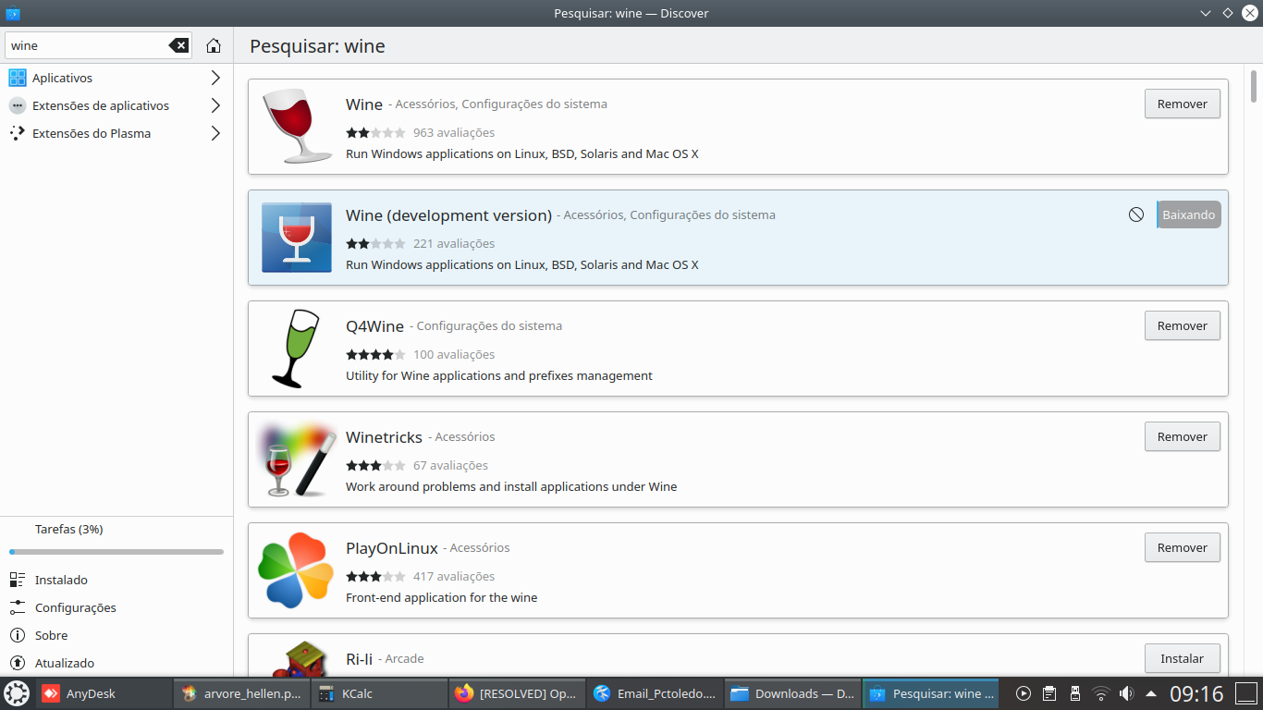
Task: Click the Wine red glass app icon
Action: [x=296, y=127]
